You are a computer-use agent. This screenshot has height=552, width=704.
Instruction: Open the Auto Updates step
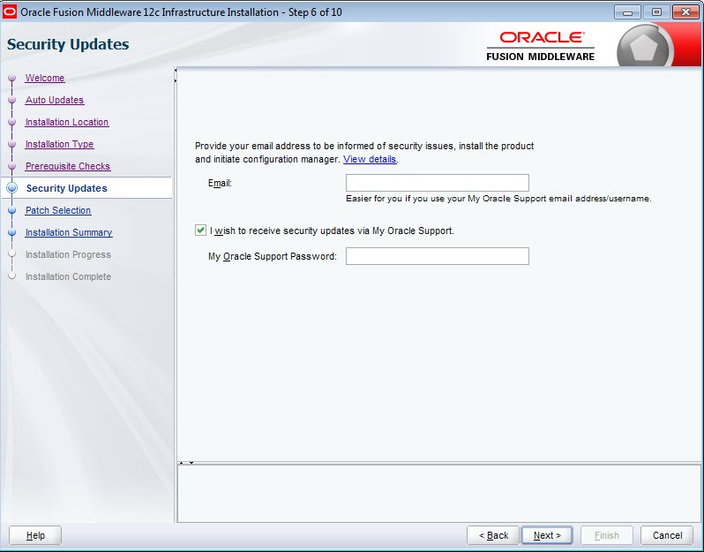point(55,100)
